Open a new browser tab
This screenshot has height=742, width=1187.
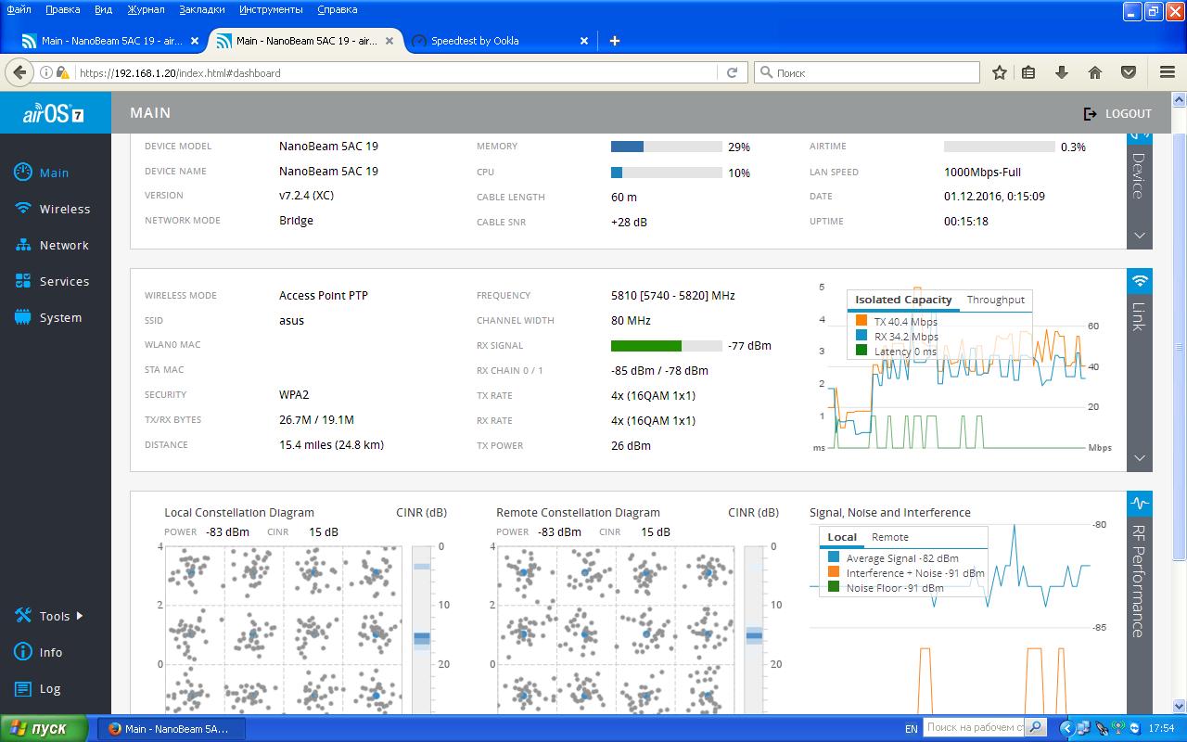[x=614, y=41]
